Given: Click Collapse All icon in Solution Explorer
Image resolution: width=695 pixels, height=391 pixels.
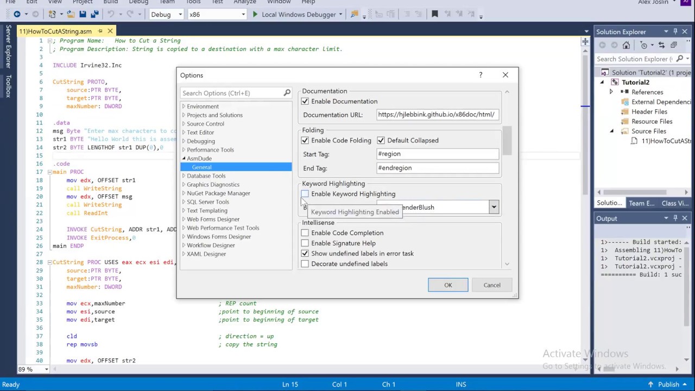Looking at the screenshot, I should click(x=674, y=45).
